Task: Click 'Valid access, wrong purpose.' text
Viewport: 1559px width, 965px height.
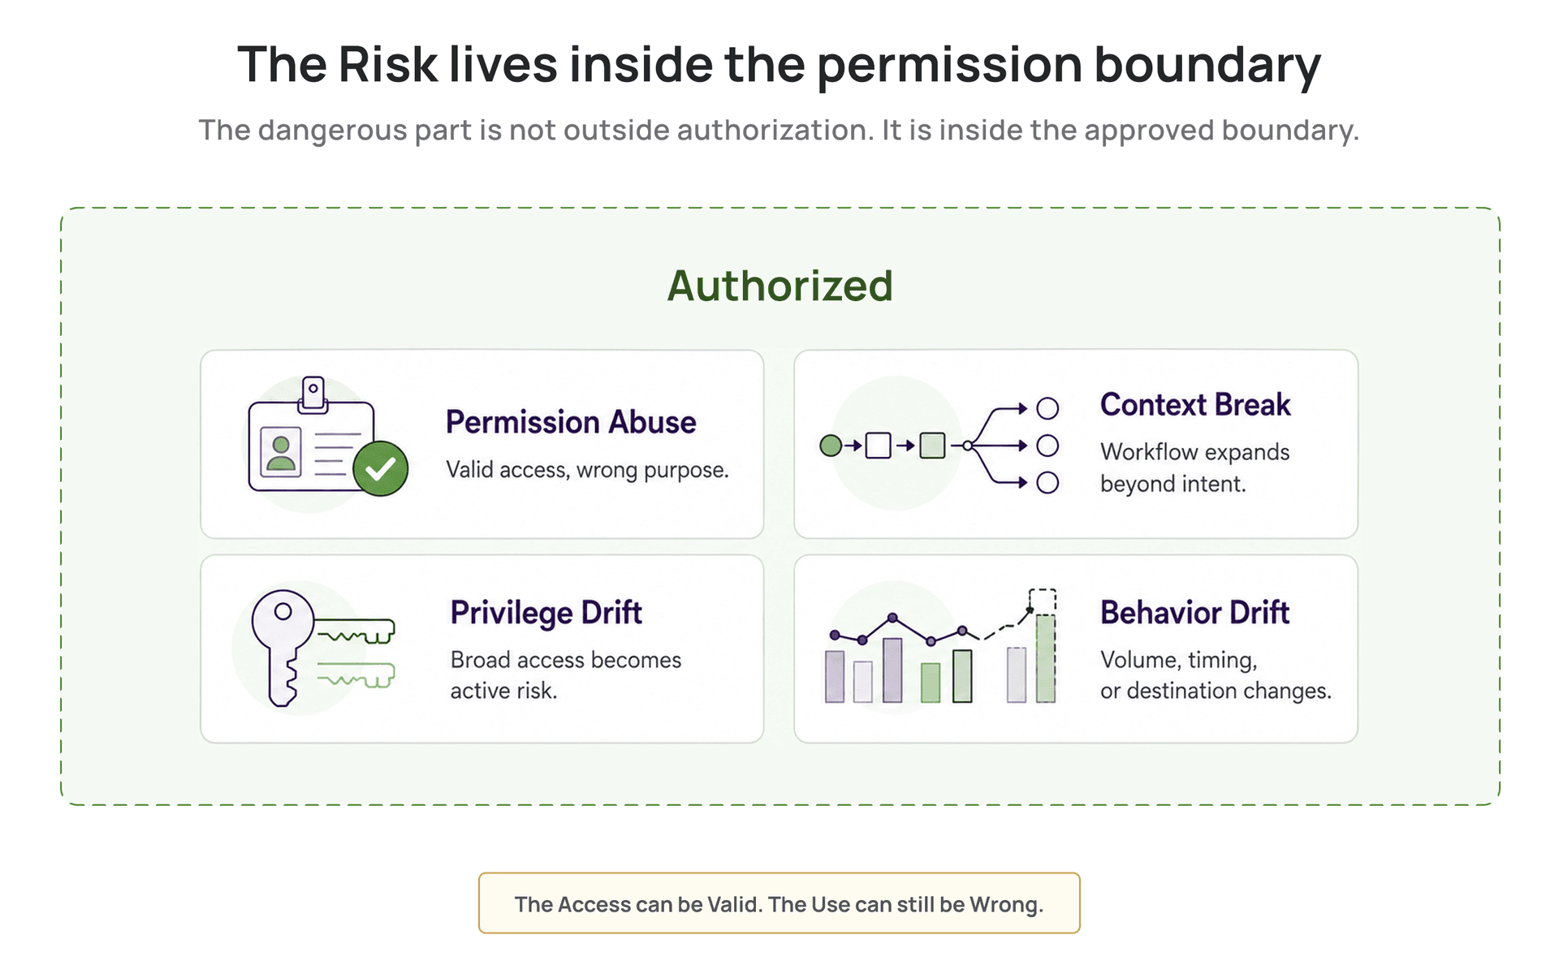Action: click(588, 470)
